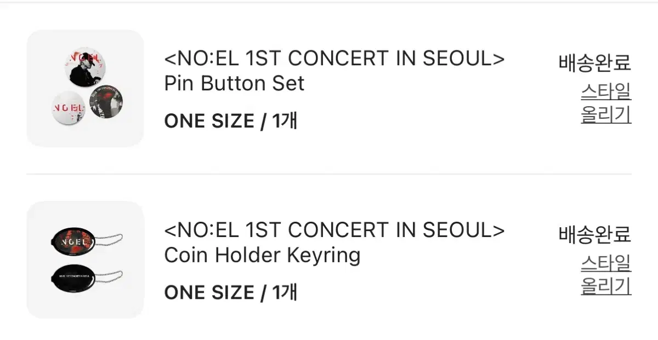The width and height of the screenshot is (658, 340).
Task: Click ONE SIZE / 1개 under Pin Button Set
Action: (230, 121)
